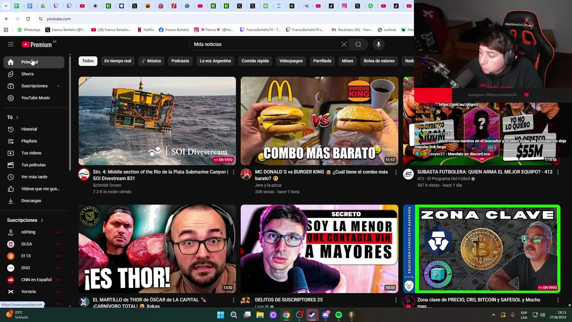The width and height of the screenshot is (572, 322).
Task: Select the Mixes filter chip
Action: coord(347,61)
